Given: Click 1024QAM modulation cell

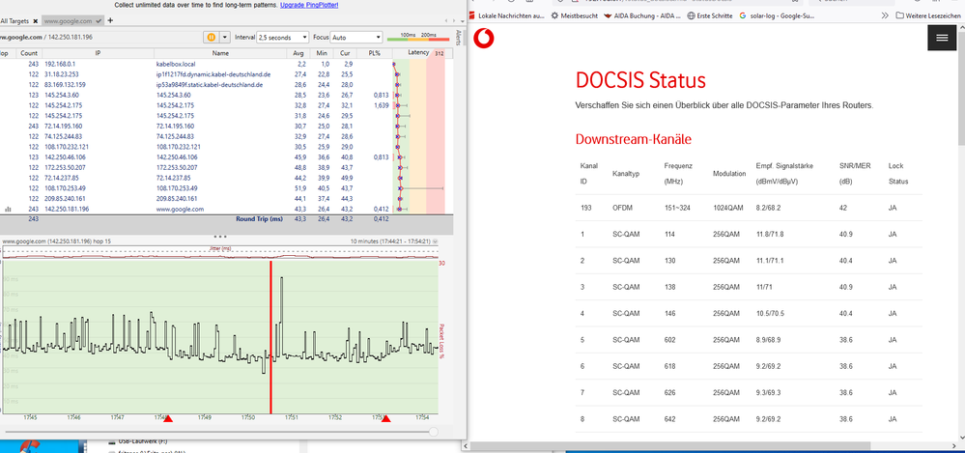Looking at the screenshot, I should tap(728, 208).
